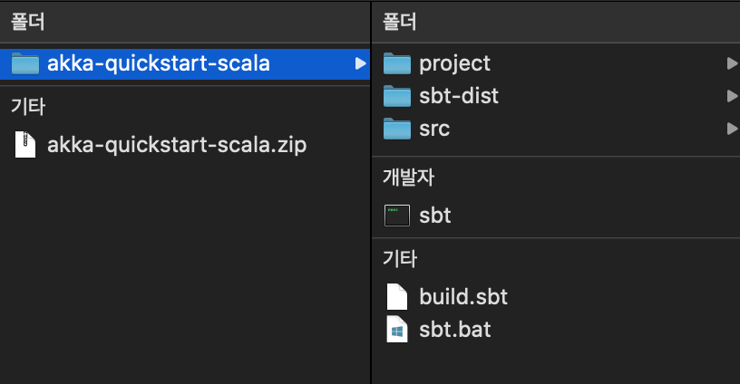Click the build.sbt document icon
This screenshot has height=384, width=740.
click(x=397, y=296)
